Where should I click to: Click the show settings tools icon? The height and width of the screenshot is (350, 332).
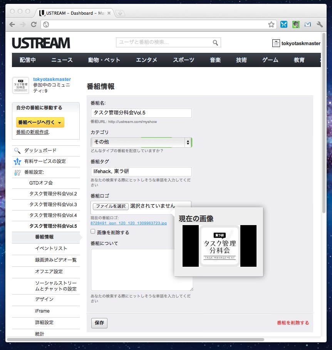pyautogui.click(x=17, y=172)
